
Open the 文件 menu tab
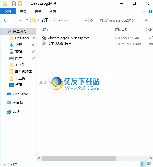click(x=8, y=11)
